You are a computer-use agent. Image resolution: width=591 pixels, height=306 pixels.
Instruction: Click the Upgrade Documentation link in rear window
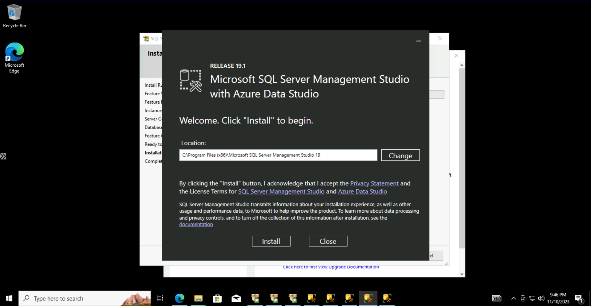(x=331, y=267)
